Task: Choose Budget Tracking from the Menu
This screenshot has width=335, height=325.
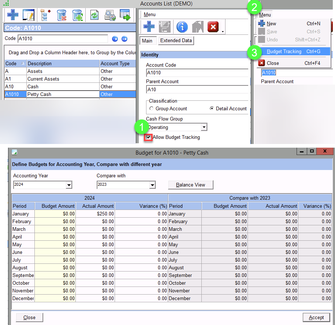Action: [x=284, y=52]
